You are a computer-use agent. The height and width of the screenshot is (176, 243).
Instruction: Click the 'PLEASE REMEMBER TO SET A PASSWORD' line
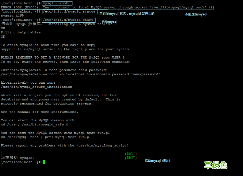pyautogui.click(x=62, y=58)
